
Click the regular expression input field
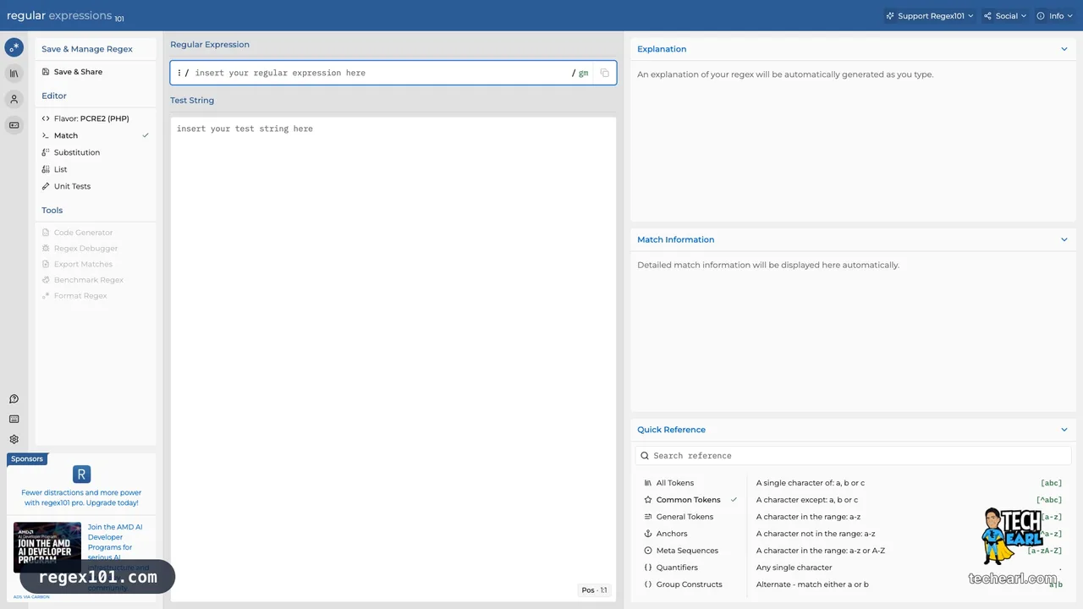click(382, 73)
